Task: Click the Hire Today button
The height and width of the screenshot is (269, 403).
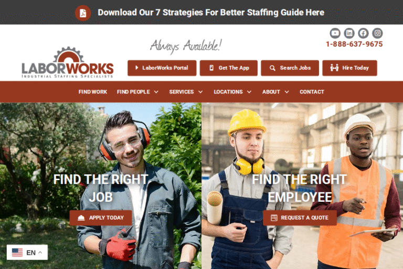Action: [x=349, y=68]
